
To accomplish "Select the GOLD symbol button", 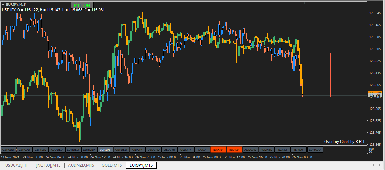I will 202,150.
